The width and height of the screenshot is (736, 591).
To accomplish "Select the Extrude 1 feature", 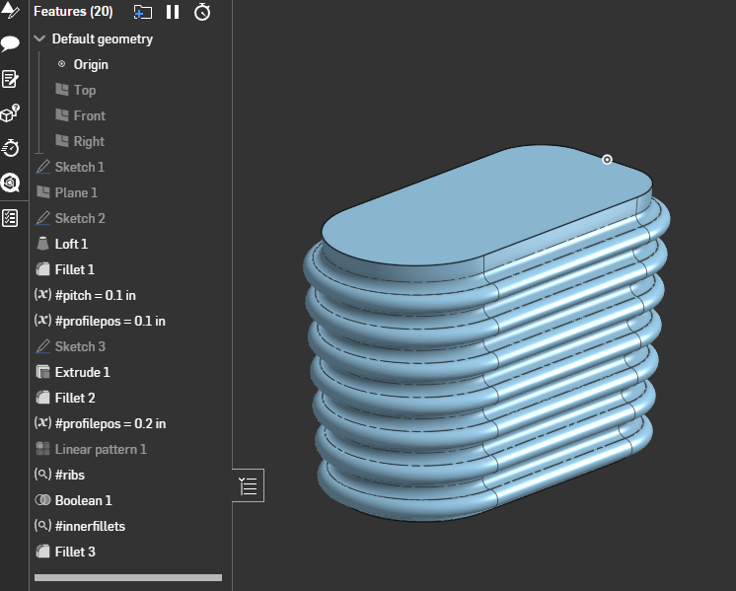I will 82,372.
